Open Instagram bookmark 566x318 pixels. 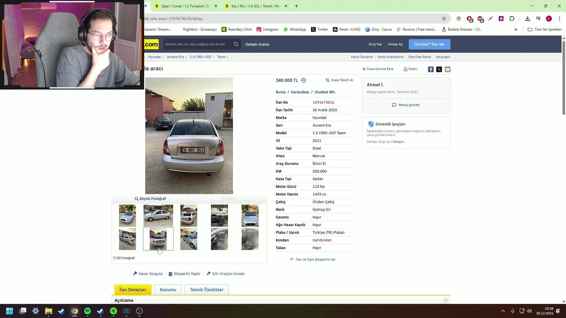(268, 30)
